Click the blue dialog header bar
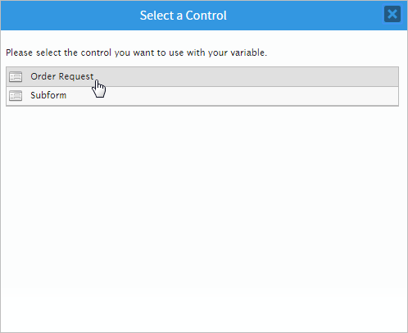Screen dimensions: 408x333 tap(204, 16)
